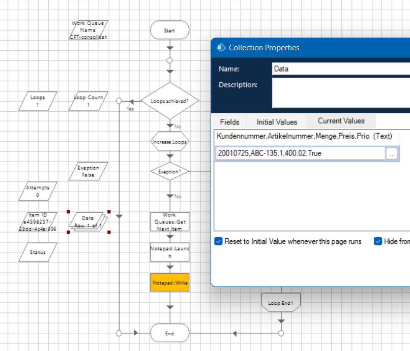Select the Loop End1 stage
The height and width of the screenshot is (351, 410).
click(281, 303)
